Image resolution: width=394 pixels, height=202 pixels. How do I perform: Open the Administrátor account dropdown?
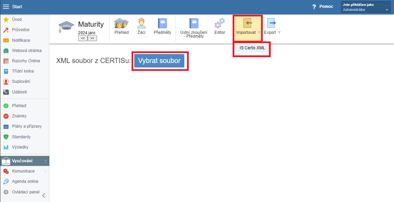[x=366, y=7]
